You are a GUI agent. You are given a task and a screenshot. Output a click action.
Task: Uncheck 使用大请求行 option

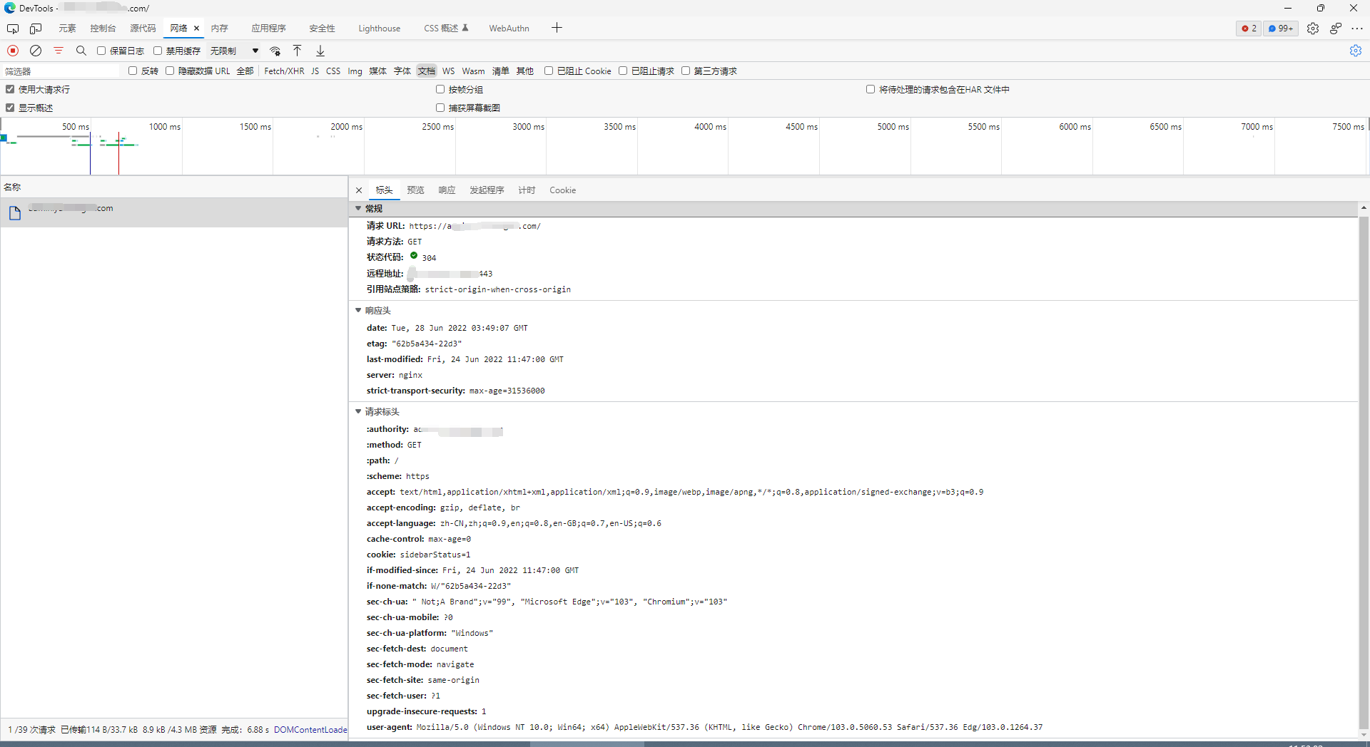pyautogui.click(x=10, y=89)
